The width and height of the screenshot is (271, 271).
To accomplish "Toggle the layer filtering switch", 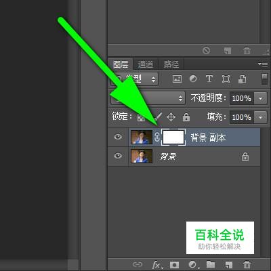I will [x=264, y=79].
